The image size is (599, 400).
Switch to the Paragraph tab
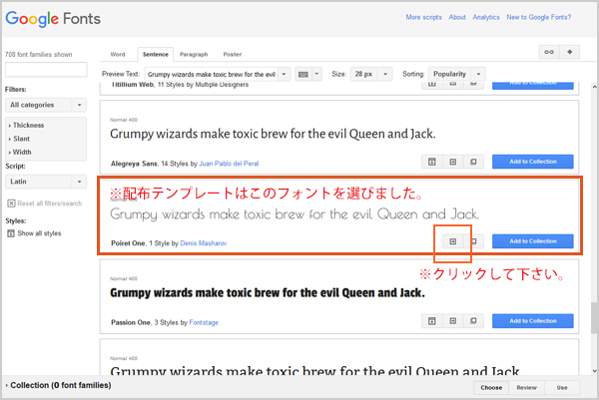(x=194, y=54)
